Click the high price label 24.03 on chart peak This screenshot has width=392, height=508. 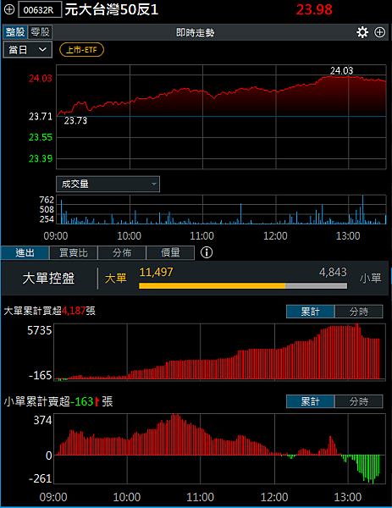tap(341, 70)
